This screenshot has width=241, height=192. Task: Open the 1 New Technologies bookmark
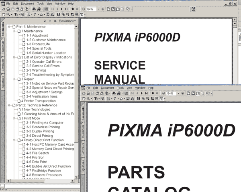pyautogui.click(x=36, y=110)
